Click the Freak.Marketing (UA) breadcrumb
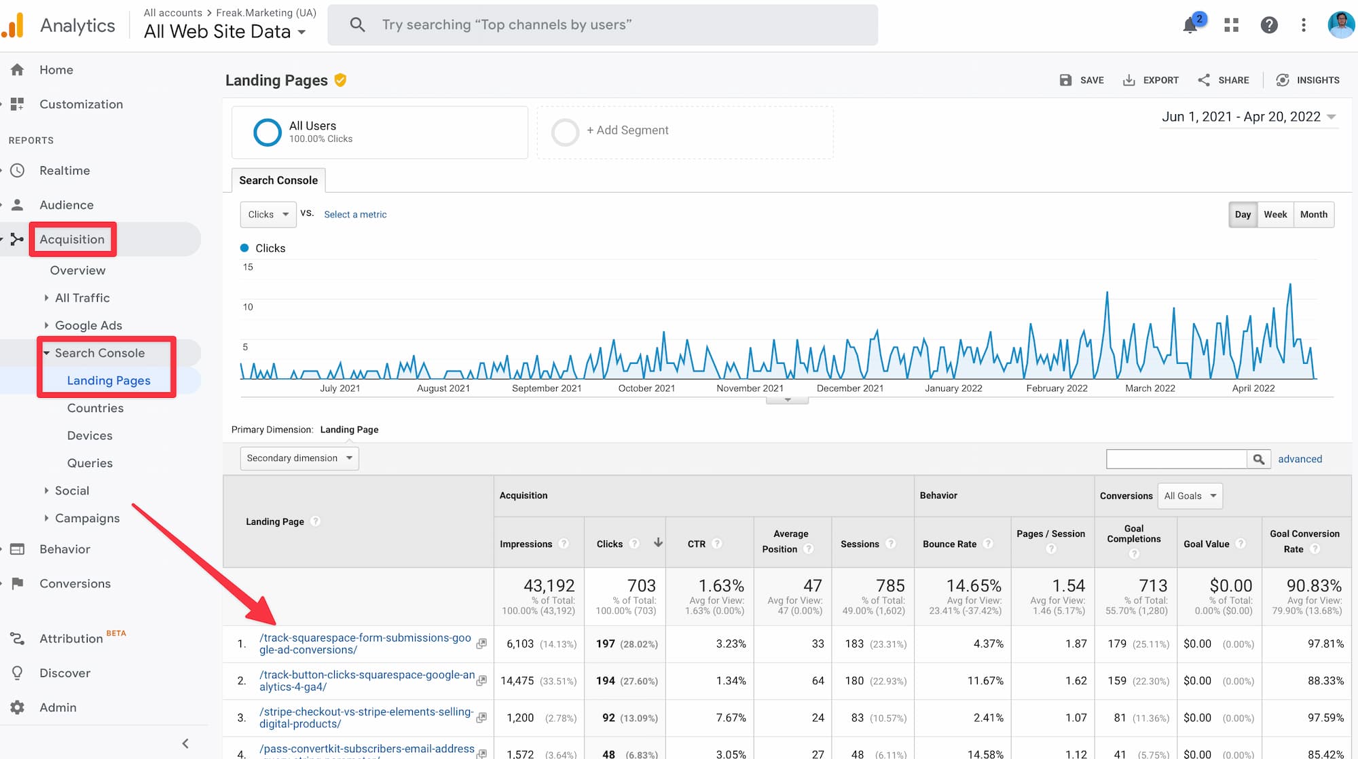The width and height of the screenshot is (1358, 759). [x=266, y=13]
